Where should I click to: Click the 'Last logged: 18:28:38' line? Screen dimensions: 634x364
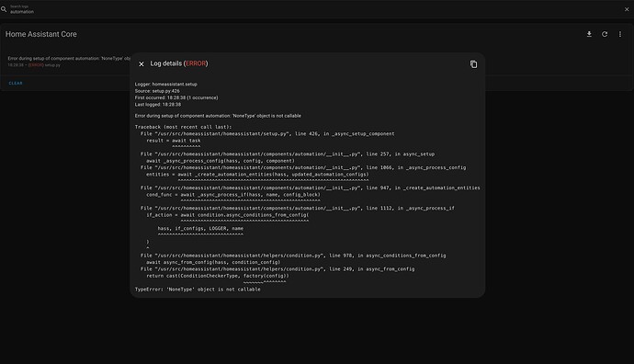click(x=158, y=105)
